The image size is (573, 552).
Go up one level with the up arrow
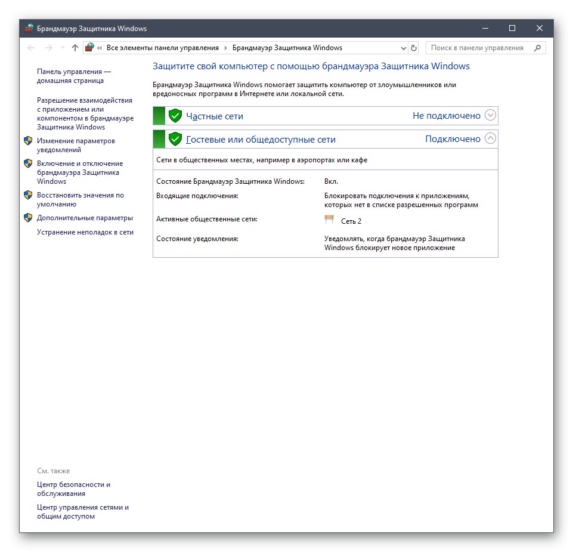pyautogui.click(x=75, y=48)
